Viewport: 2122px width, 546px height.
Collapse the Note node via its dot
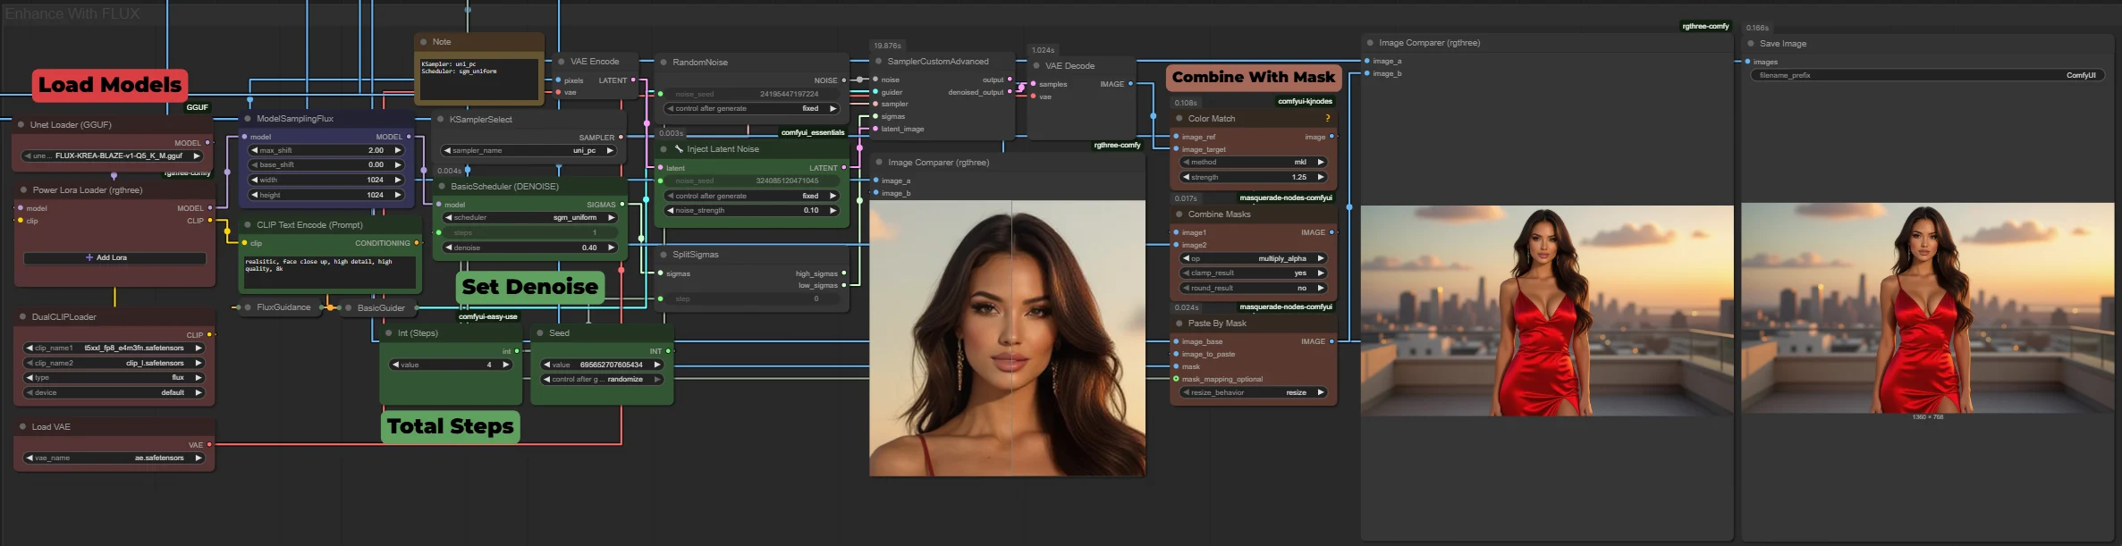[x=424, y=42]
